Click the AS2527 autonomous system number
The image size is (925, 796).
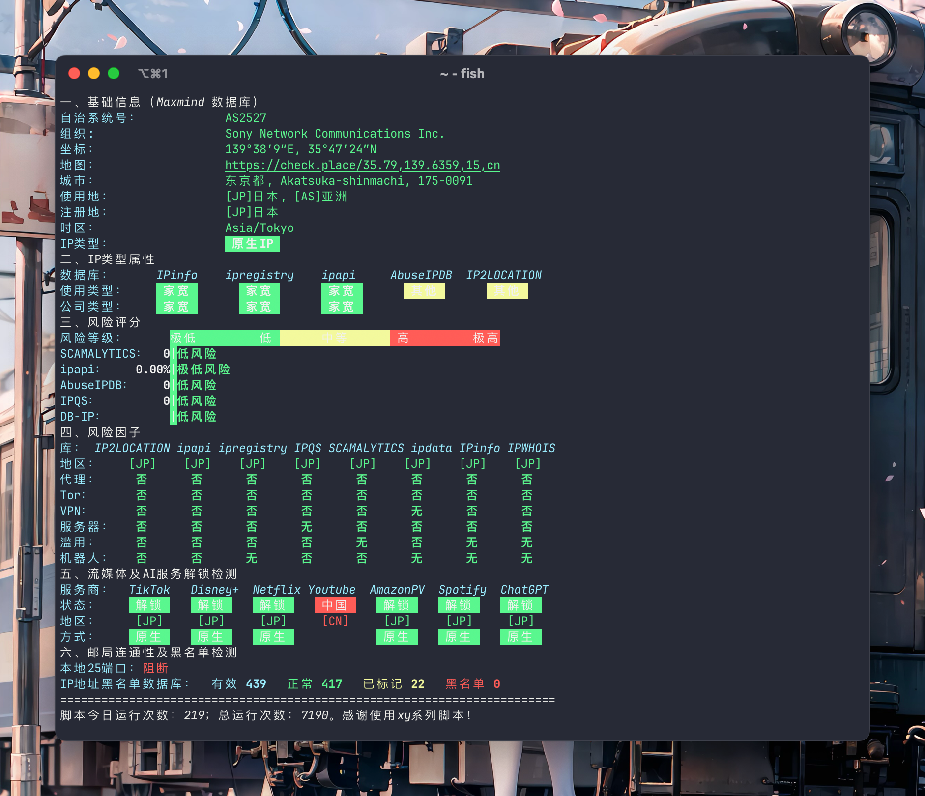(x=246, y=118)
